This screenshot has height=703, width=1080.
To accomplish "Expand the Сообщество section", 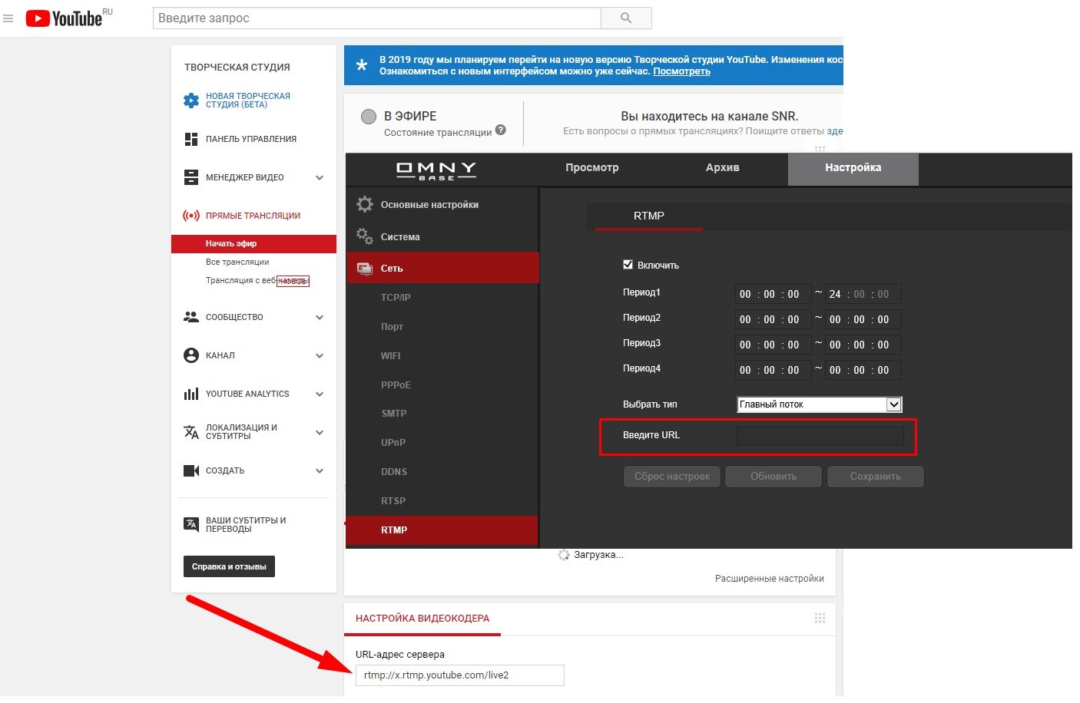I will [320, 317].
